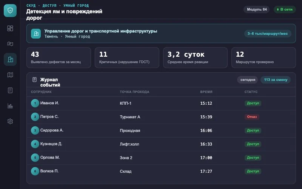Click the Управление дорог organization title

click(x=101, y=31)
